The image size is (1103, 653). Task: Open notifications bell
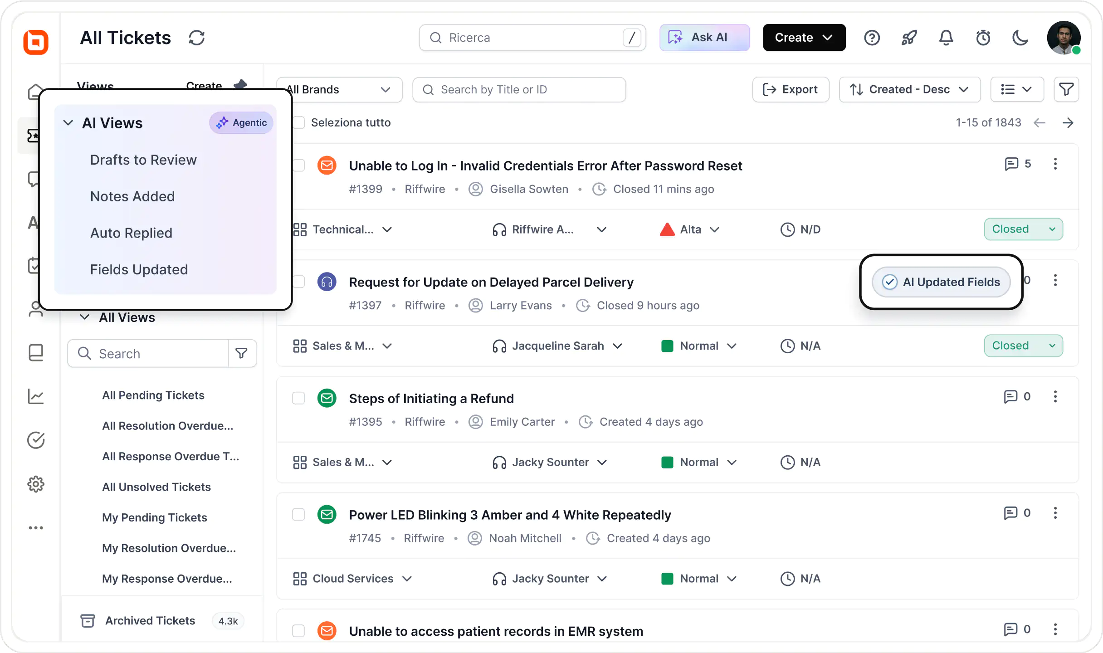click(946, 38)
